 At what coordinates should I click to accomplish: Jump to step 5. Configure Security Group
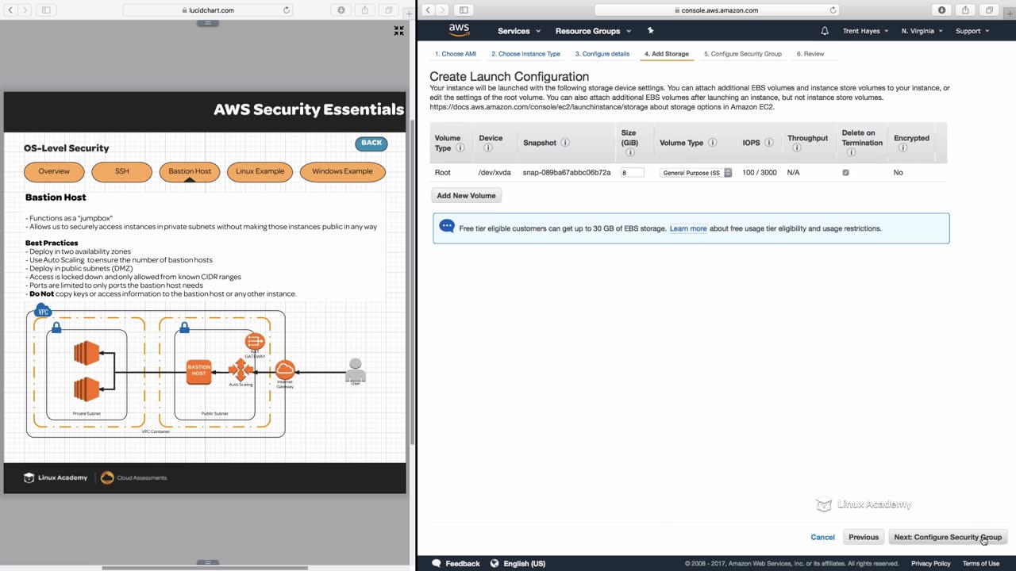[x=743, y=54]
